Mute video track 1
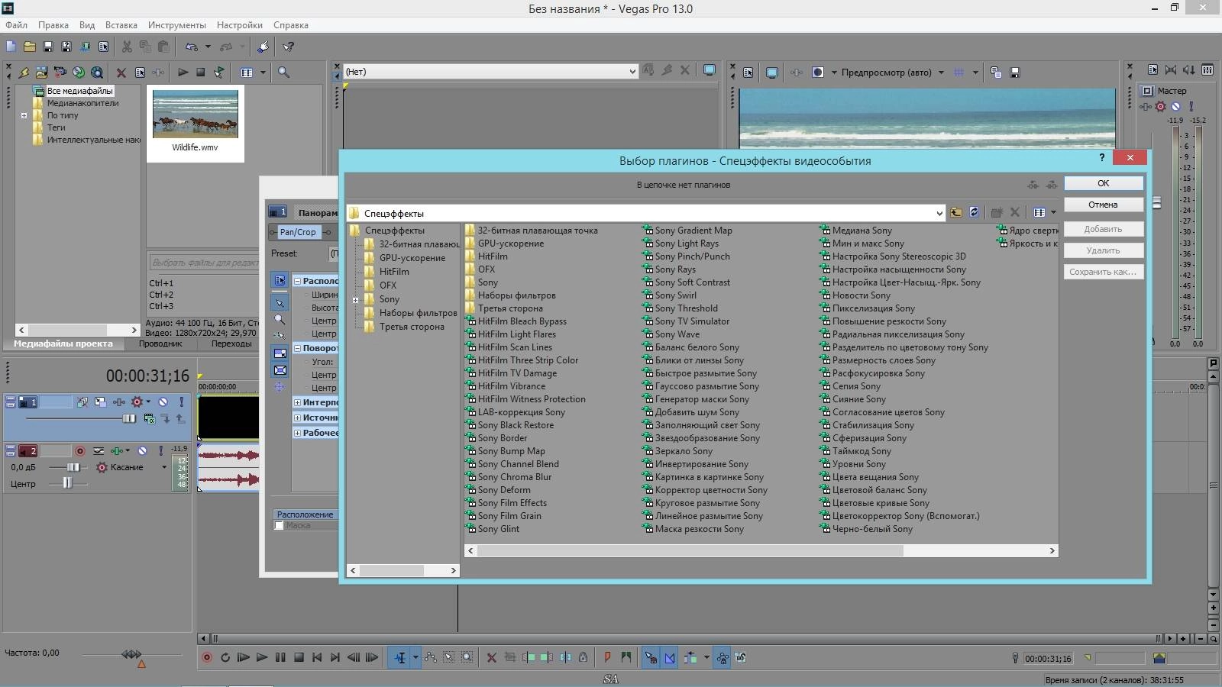 (163, 402)
